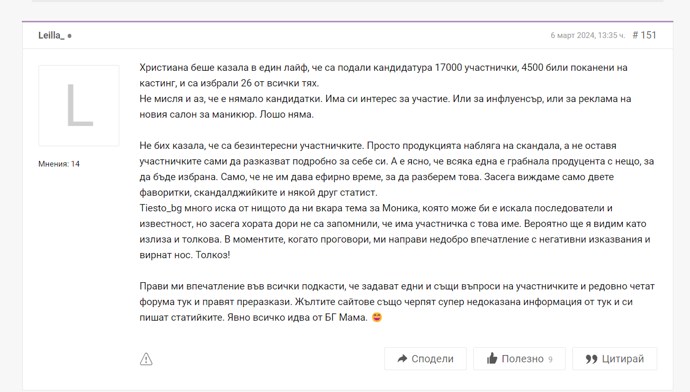View the author's Мнения: 14 count
The height and width of the screenshot is (392, 690).
coord(59,164)
